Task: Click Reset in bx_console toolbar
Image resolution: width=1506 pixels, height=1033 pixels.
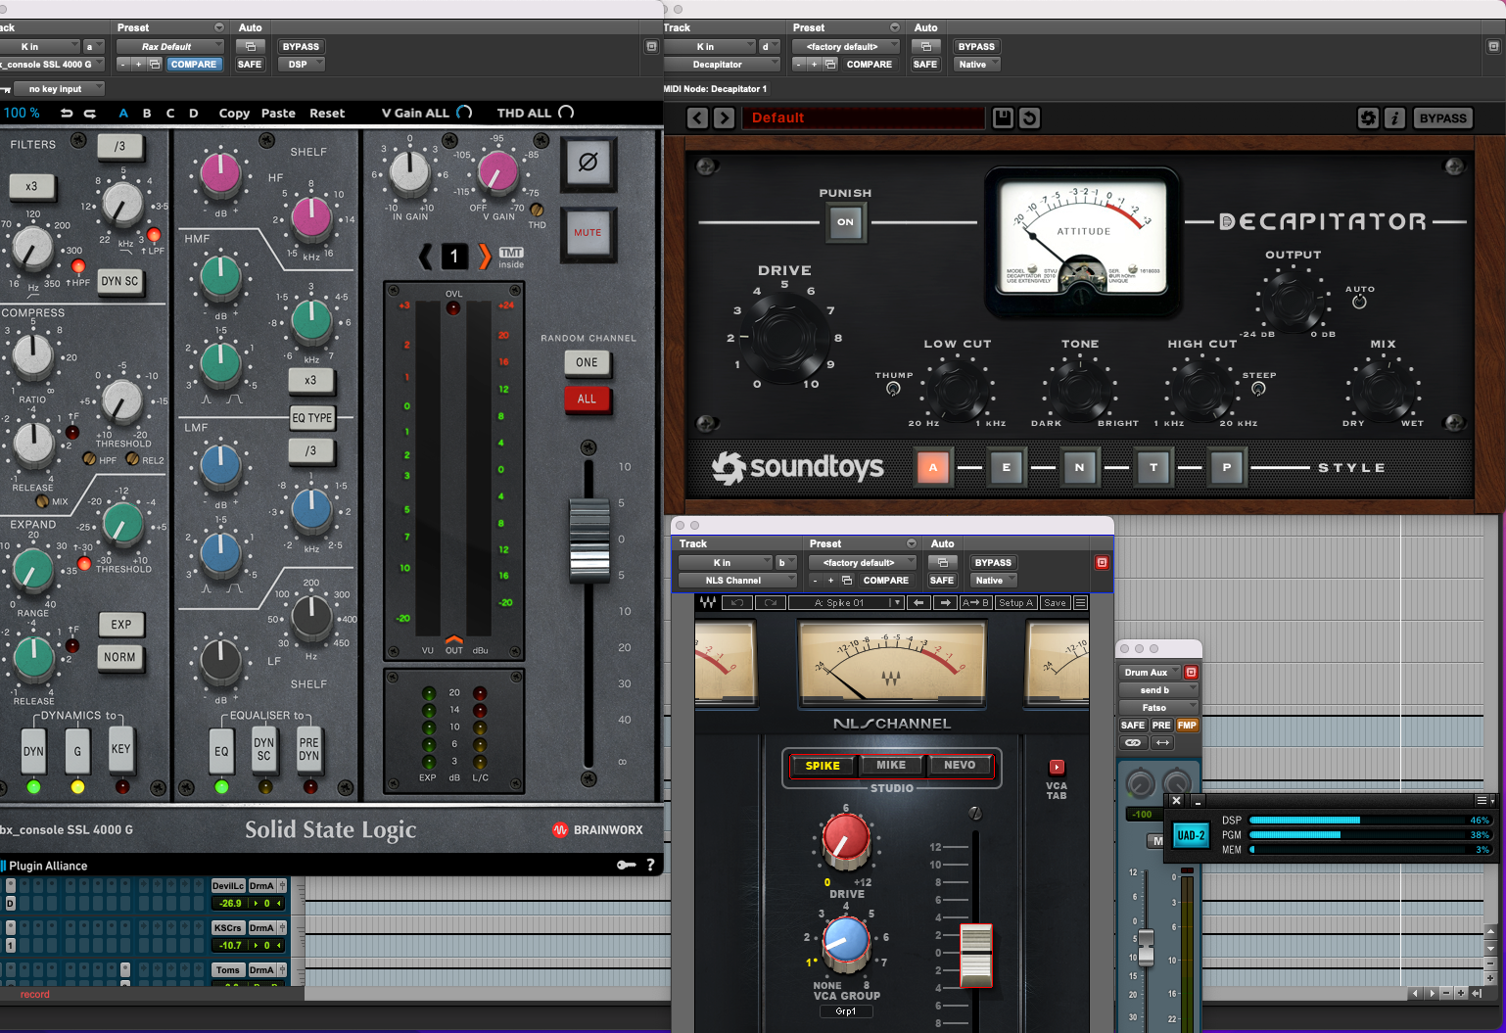Action: 327,114
